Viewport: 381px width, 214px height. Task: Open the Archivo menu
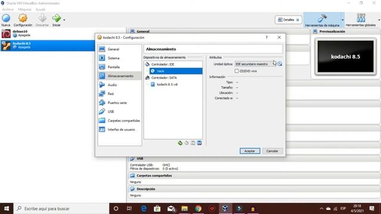8,10
